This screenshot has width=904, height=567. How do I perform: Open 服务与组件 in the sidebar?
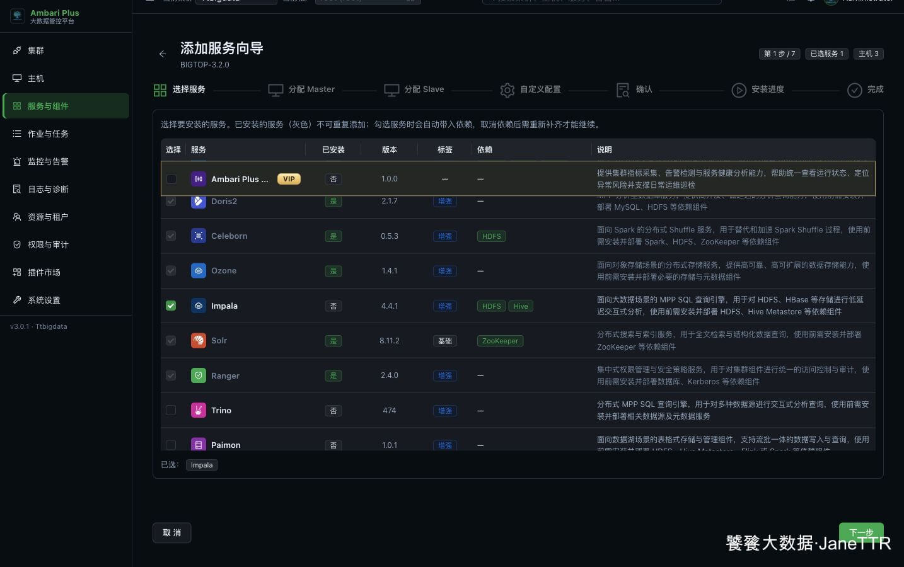tap(66, 106)
